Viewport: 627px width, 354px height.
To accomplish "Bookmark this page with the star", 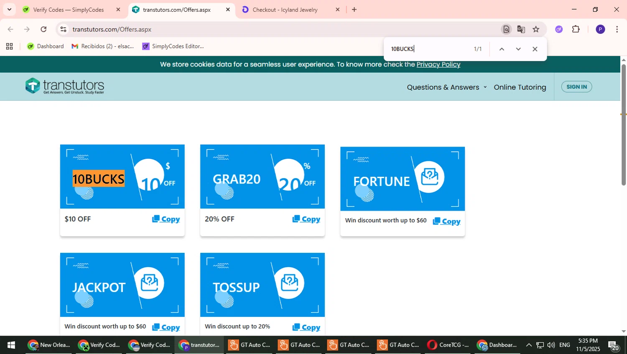I will pos(536,29).
